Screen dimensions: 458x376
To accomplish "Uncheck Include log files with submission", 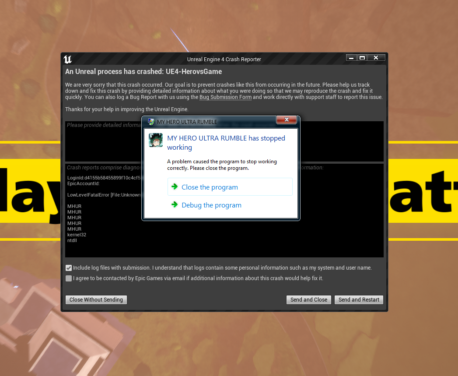I will click(69, 268).
